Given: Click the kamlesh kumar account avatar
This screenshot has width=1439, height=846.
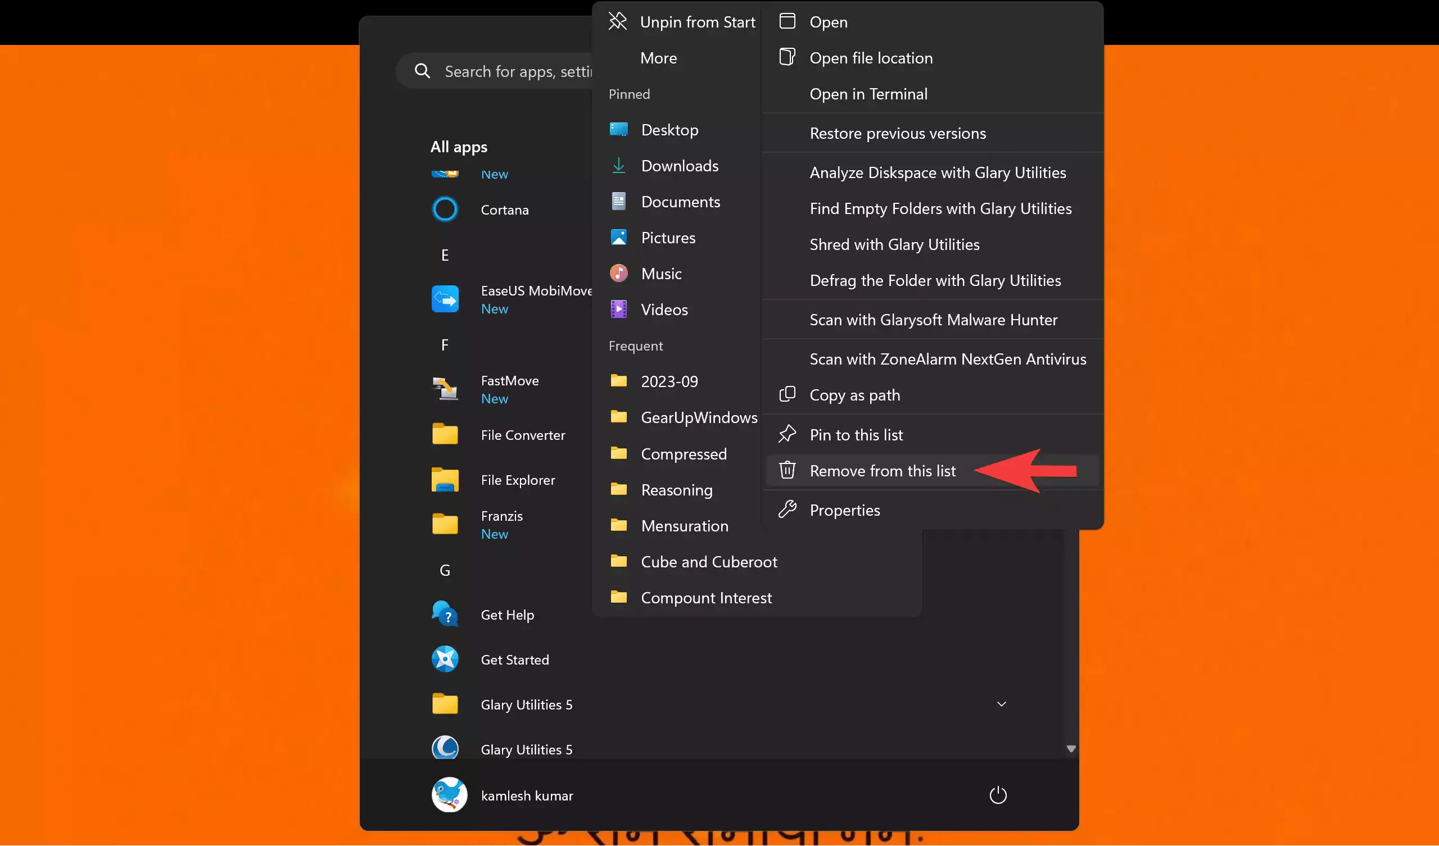Looking at the screenshot, I should pyautogui.click(x=449, y=795).
